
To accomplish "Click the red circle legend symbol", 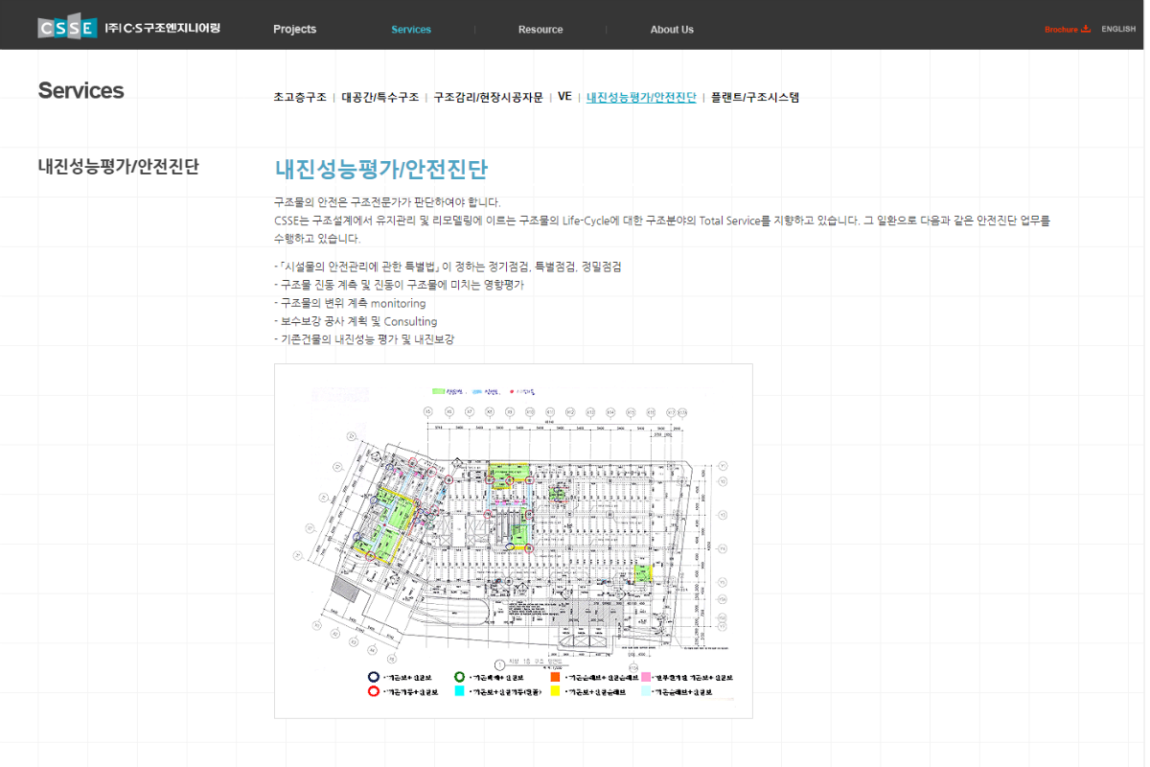I will click(x=373, y=690).
